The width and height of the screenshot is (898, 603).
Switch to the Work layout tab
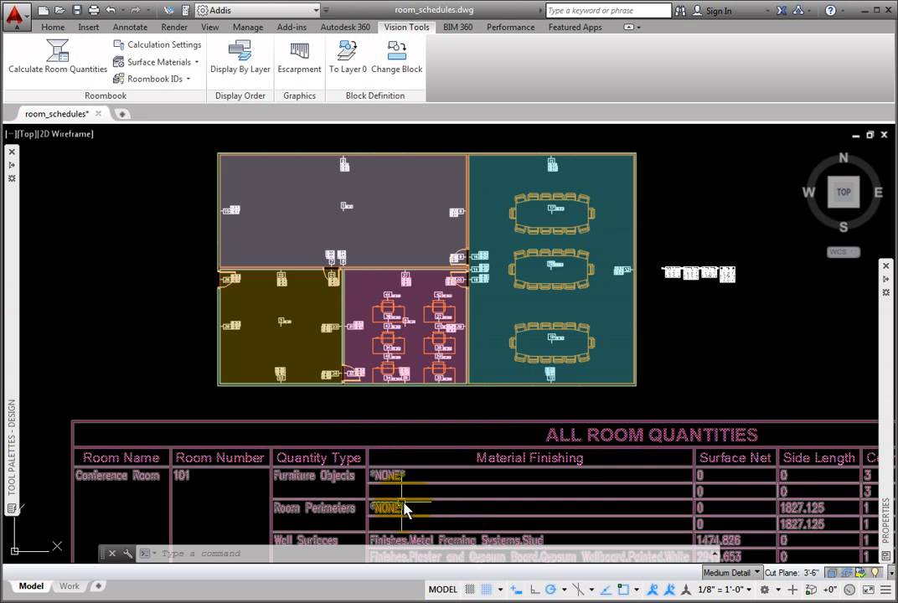point(70,585)
